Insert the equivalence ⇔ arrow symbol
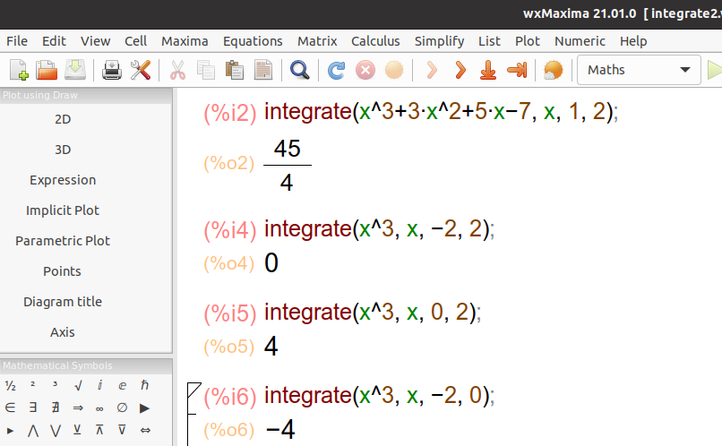Viewport: 722px width, 446px height. click(x=145, y=431)
